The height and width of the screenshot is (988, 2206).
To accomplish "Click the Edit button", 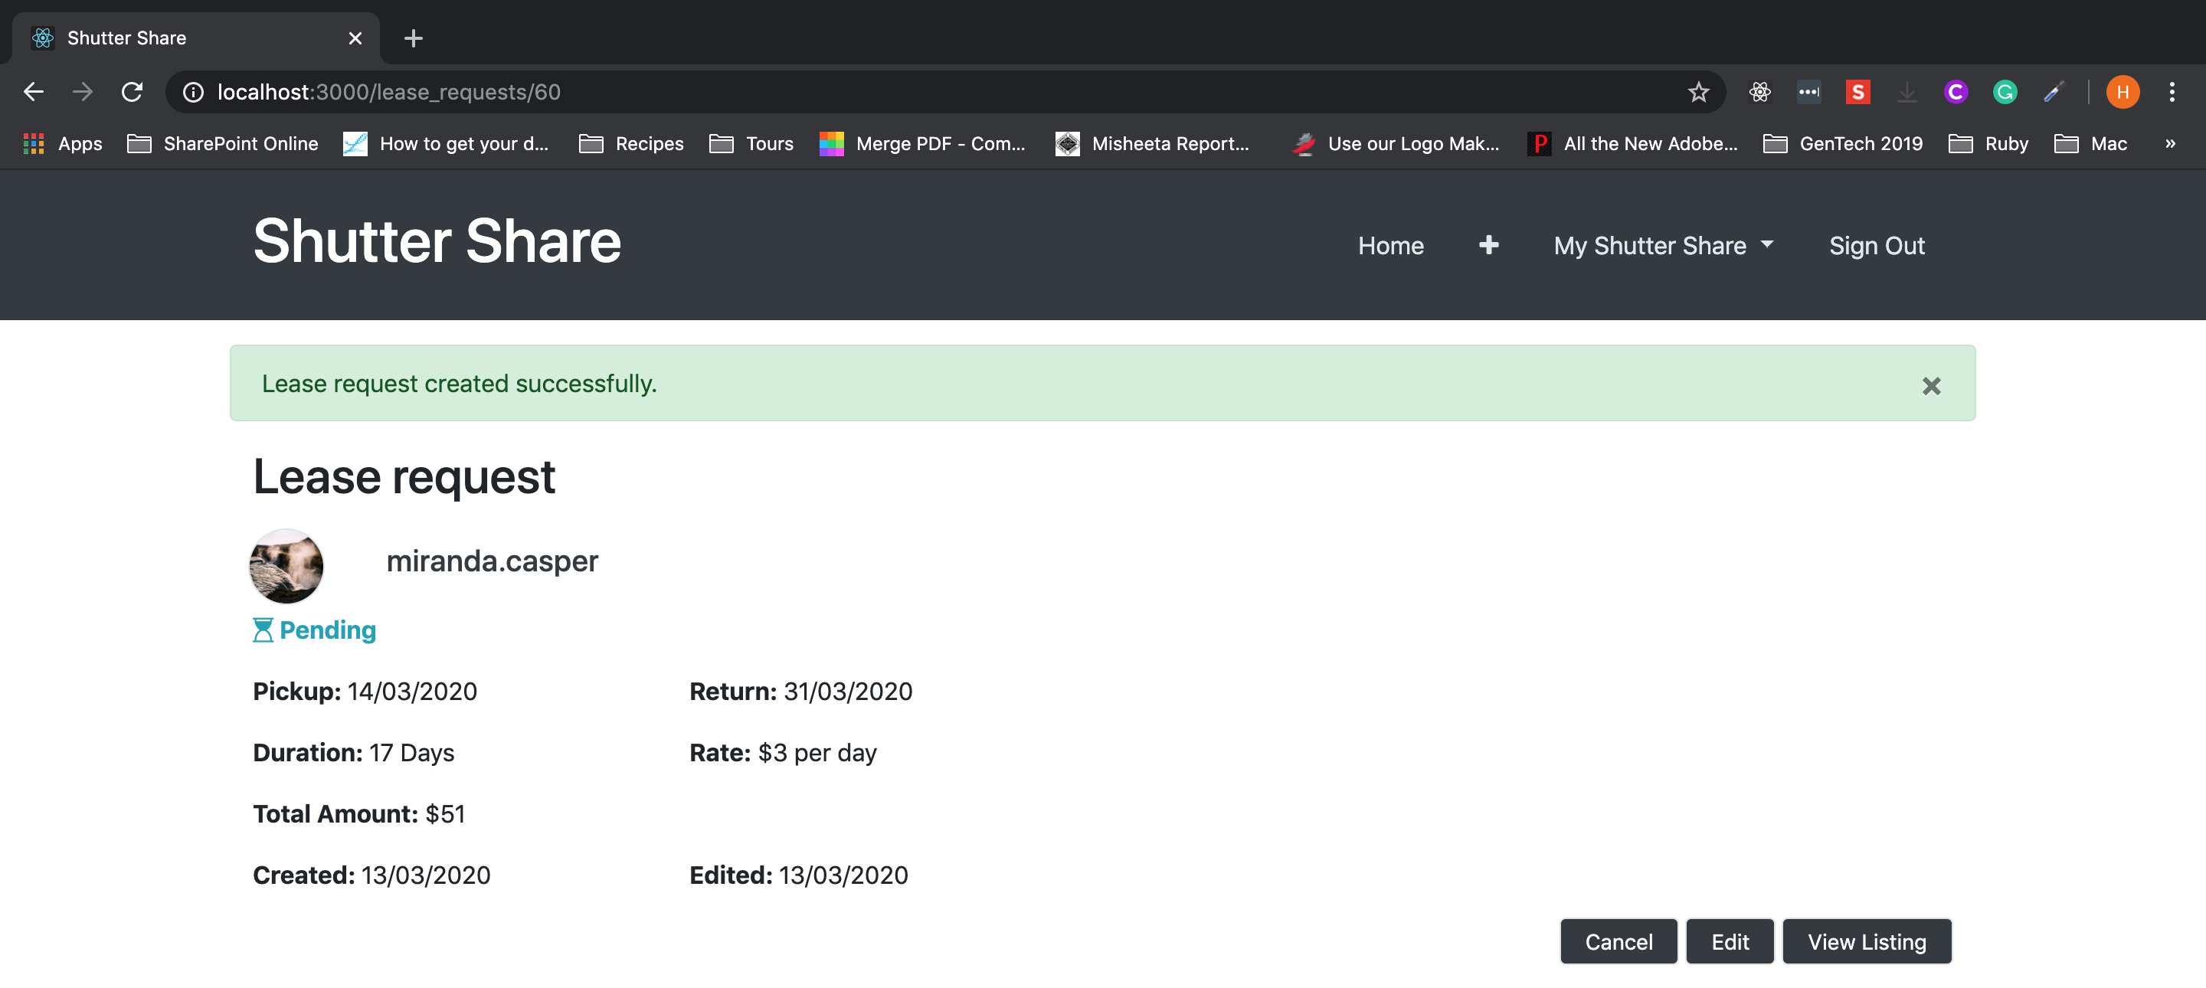I will [x=1729, y=942].
